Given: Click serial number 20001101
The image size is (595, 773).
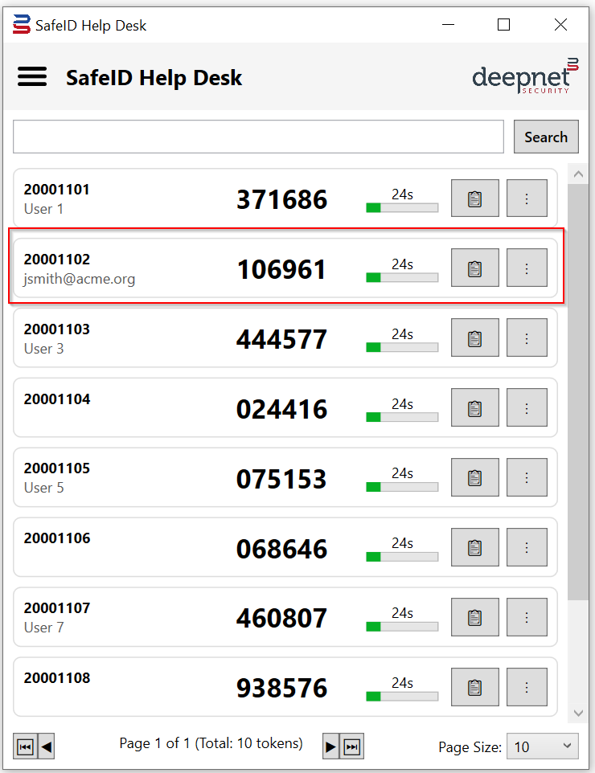Looking at the screenshot, I should tap(57, 190).
